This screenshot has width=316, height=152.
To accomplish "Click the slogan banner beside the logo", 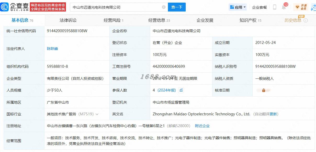I will (x=48, y=7).
